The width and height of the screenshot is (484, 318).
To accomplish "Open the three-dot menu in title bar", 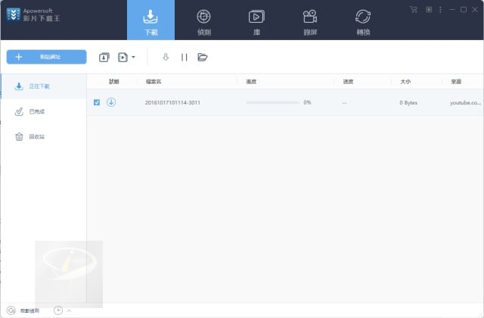I will coord(440,10).
